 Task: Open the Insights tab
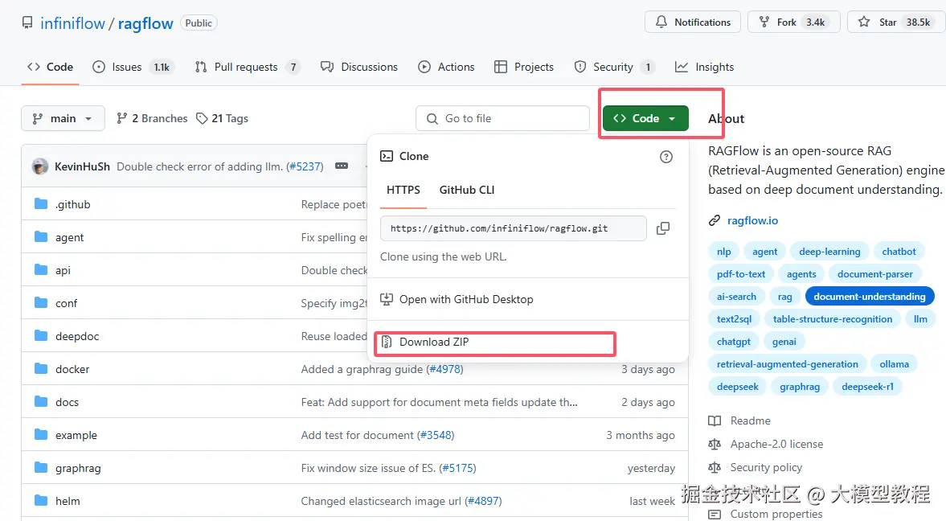pos(705,67)
